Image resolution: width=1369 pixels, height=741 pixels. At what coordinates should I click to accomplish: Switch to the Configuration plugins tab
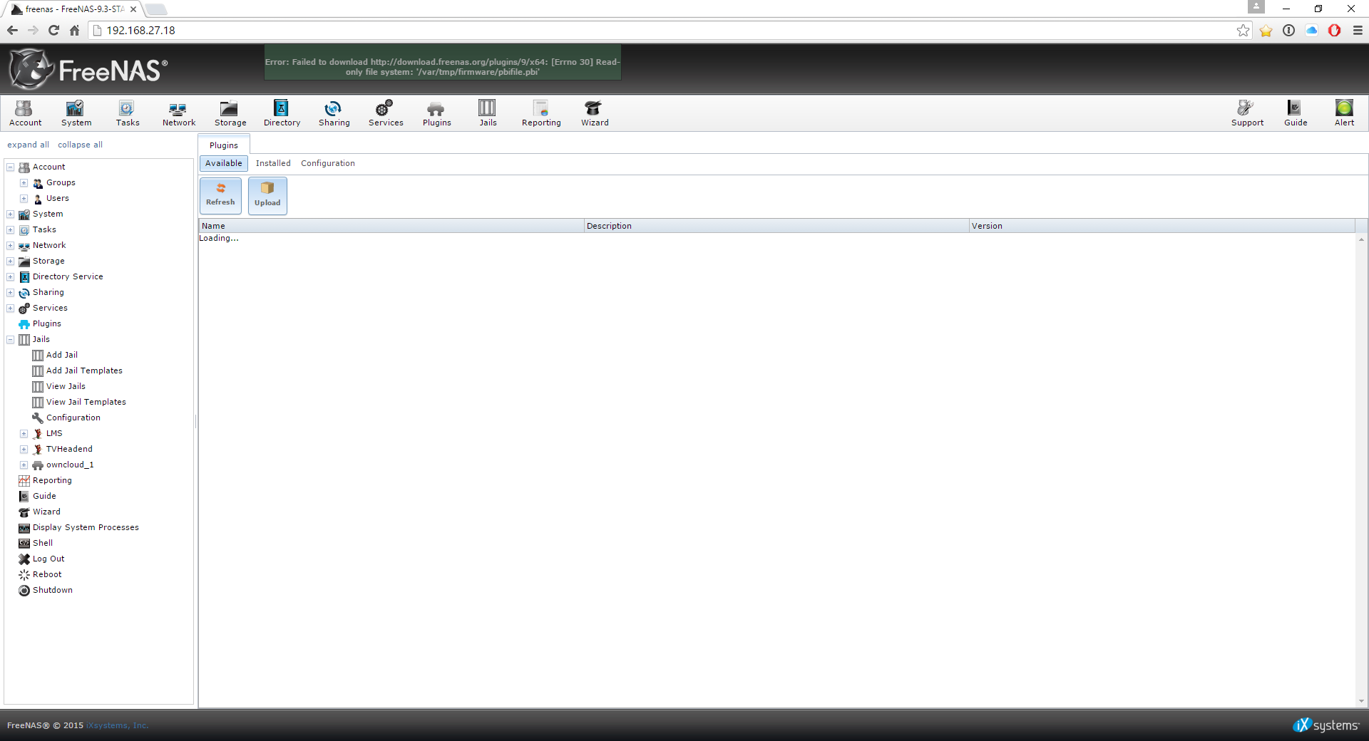point(327,163)
